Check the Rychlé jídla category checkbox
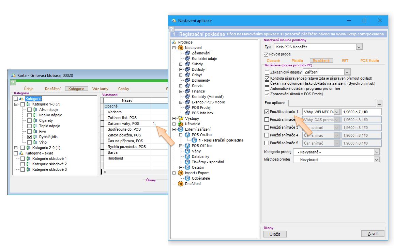This screenshot has width=394, height=248. [30, 137]
